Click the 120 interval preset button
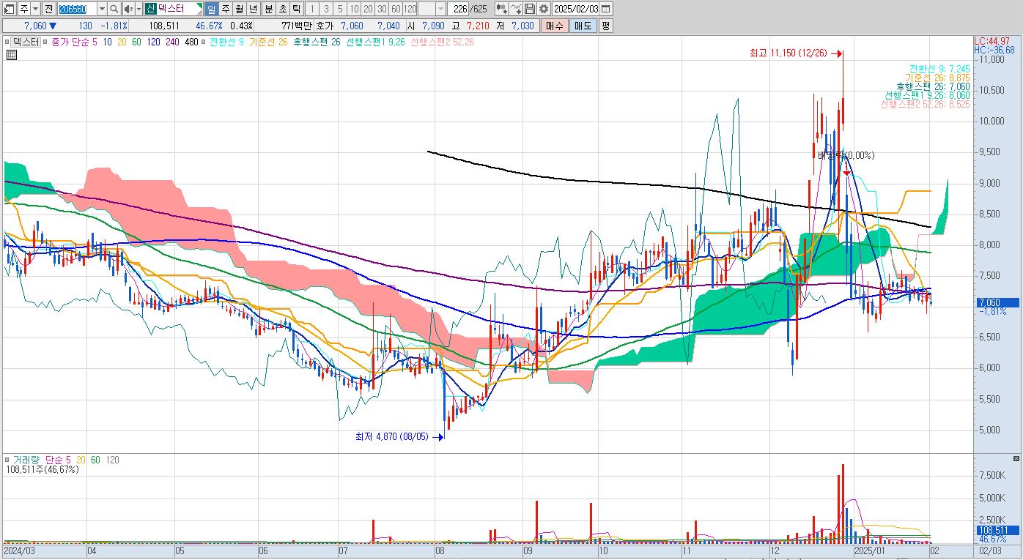 pyautogui.click(x=410, y=9)
